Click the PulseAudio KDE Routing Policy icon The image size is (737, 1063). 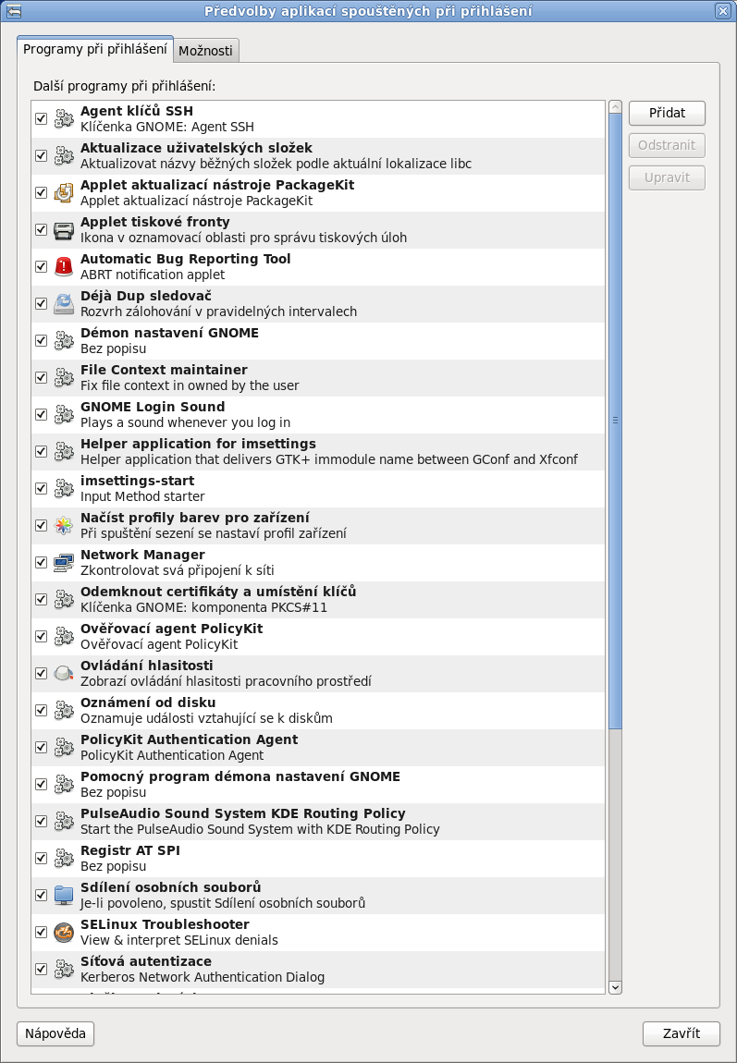coord(64,821)
